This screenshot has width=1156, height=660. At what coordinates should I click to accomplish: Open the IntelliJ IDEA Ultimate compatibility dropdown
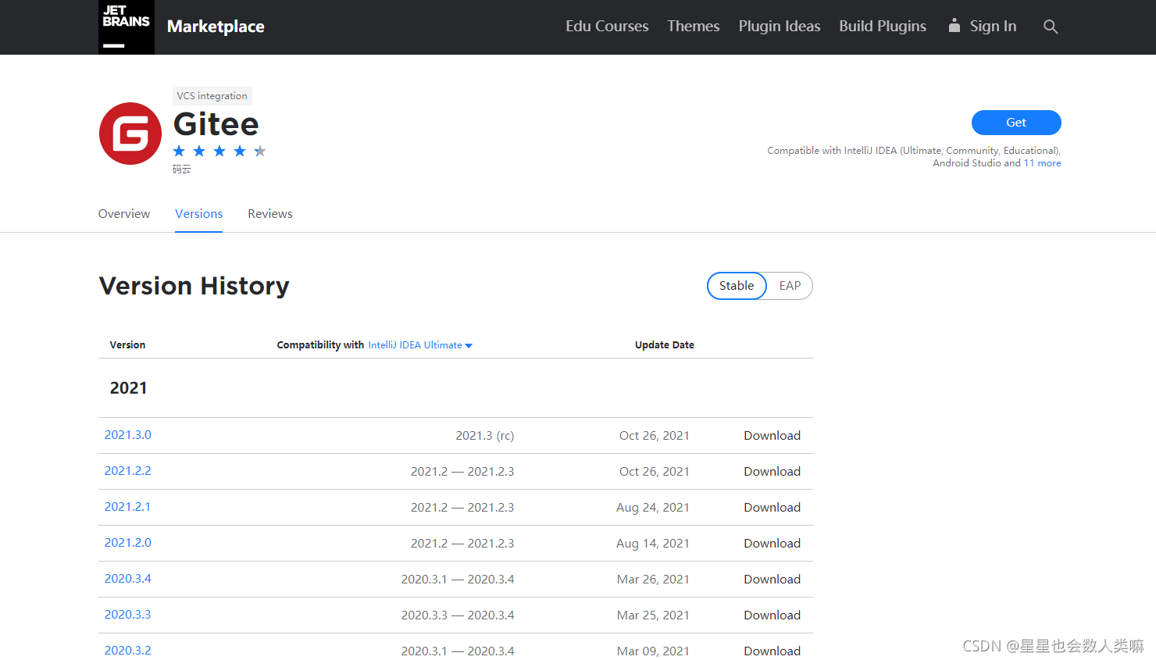coord(420,345)
